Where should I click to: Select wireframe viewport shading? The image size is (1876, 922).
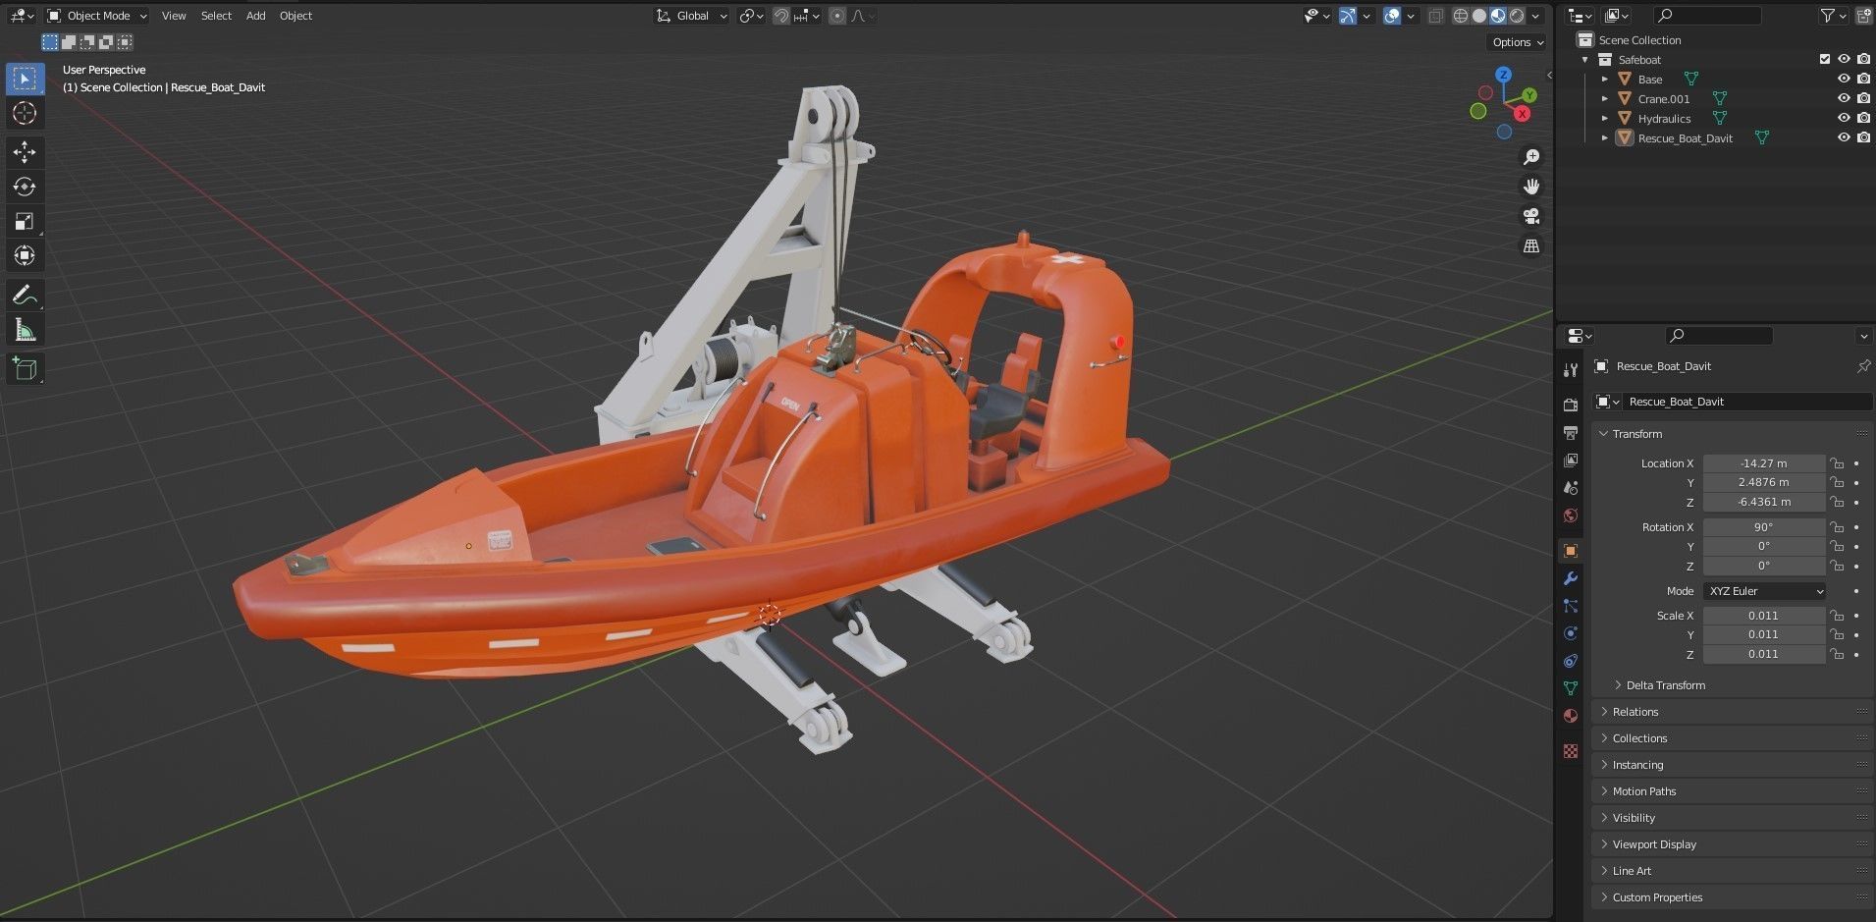coord(1460,16)
